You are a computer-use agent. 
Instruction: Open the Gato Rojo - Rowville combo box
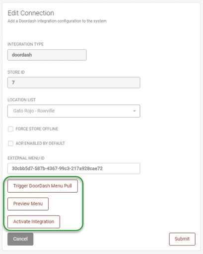[x=74, y=111]
